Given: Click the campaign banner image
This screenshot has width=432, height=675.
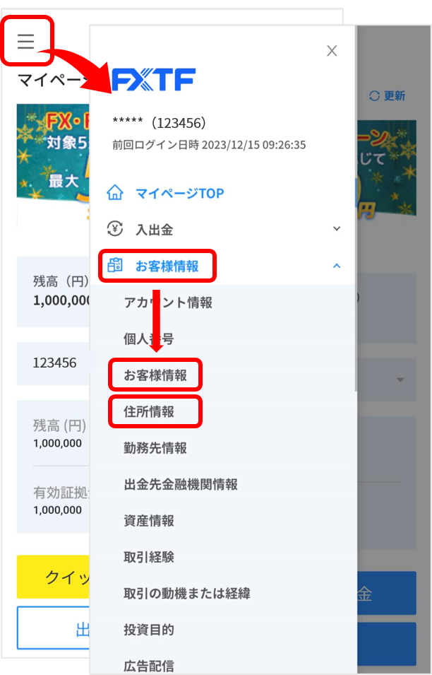Looking at the screenshot, I should (x=54, y=165).
